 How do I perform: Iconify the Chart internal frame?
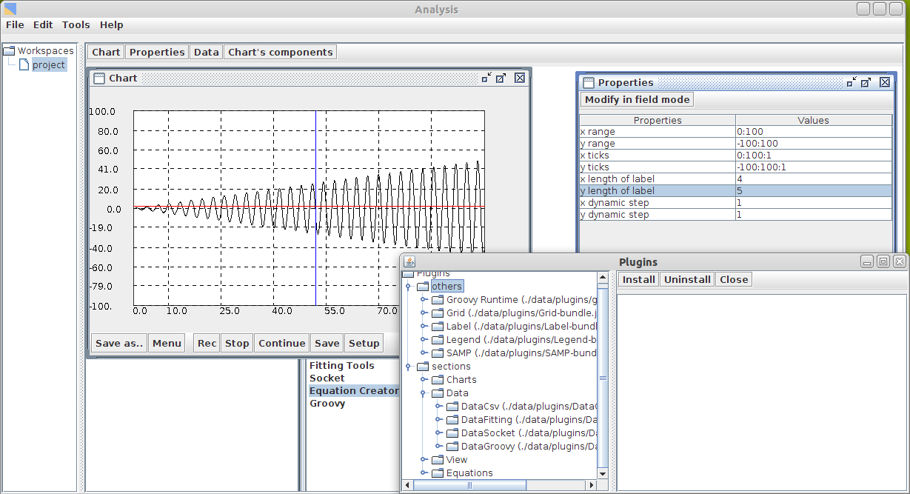[486, 78]
